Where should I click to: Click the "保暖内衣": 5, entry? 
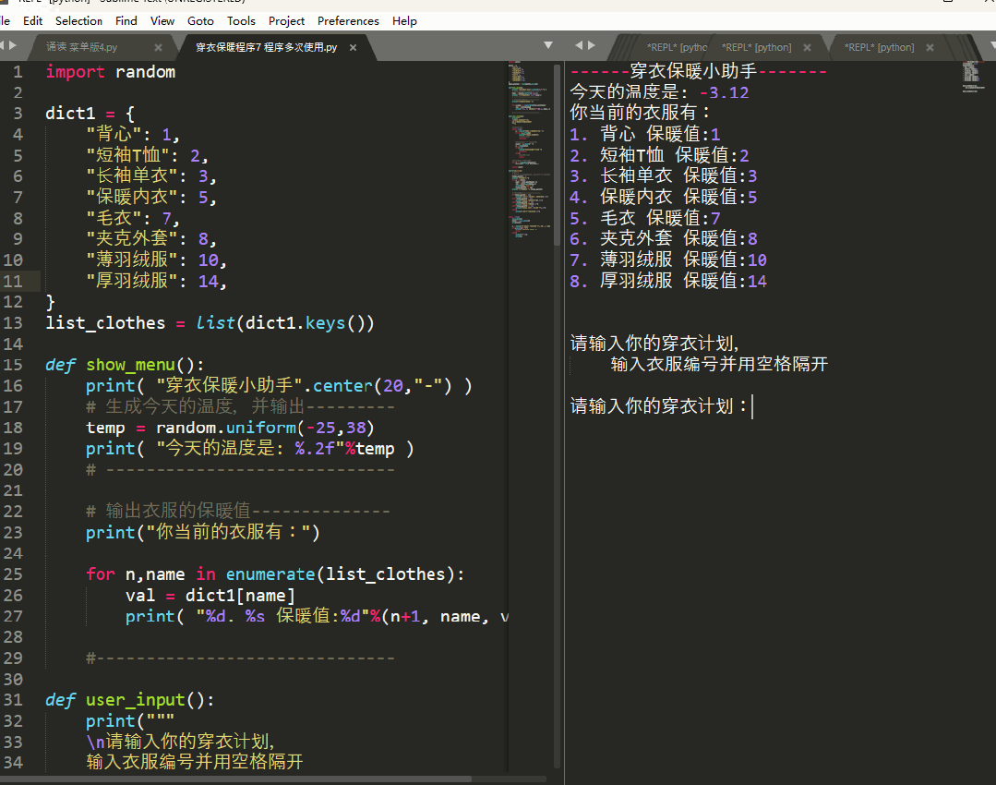151,197
